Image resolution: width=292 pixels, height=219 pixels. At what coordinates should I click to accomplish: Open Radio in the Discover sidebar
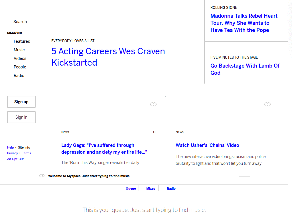19,76
